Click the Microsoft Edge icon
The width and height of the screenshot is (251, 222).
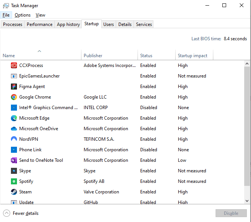pyautogui.click(x=14, y=118)
